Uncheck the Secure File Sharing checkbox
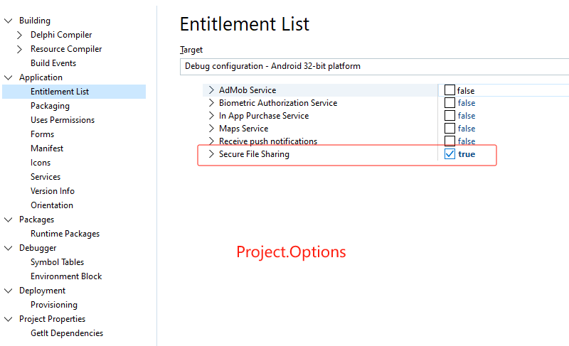 coord(450,154)
